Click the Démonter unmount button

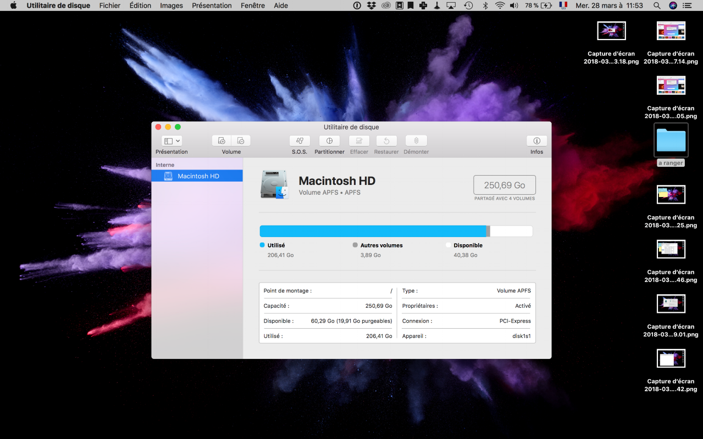tap(416, 141)
